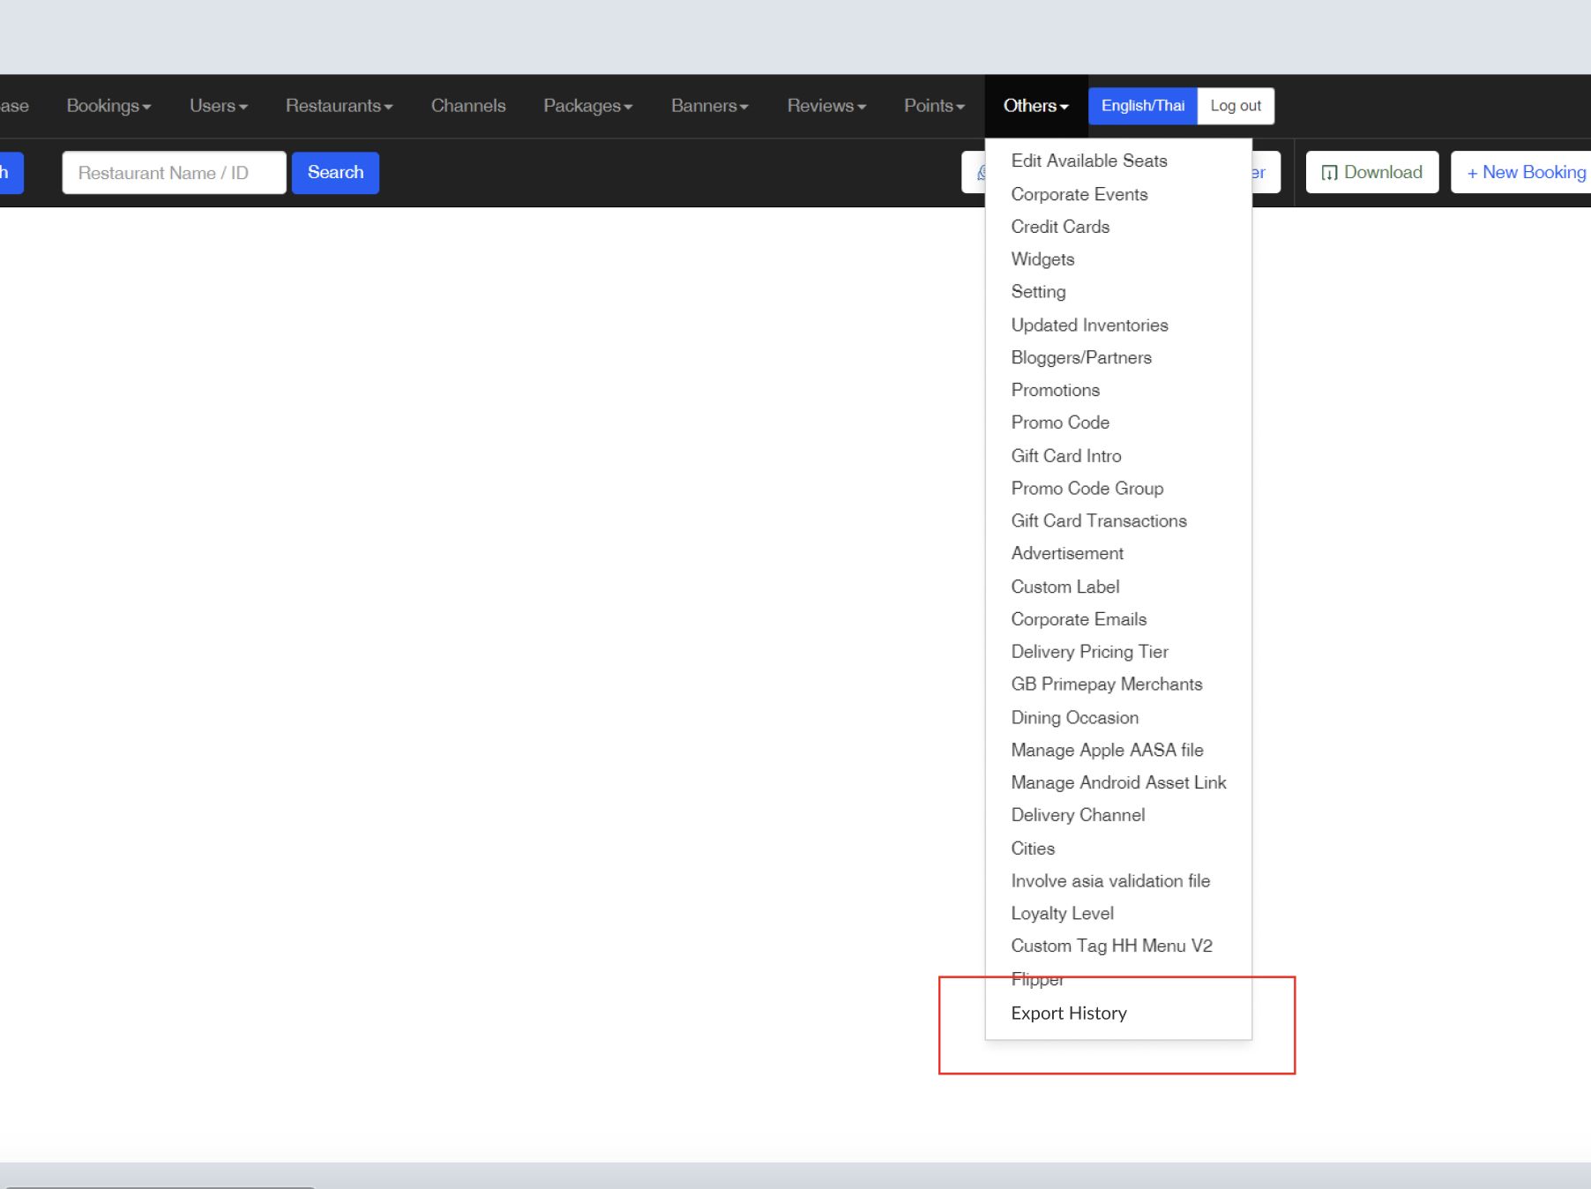The image size is (1591, 1189).
Task: Open Custom Tag HH Menu V2
Action: pyautogui.click(x=1111, y=946)
